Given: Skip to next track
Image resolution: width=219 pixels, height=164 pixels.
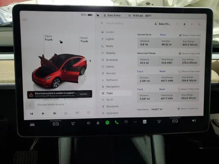Looking at the screenshot, I should click(55, 113).
